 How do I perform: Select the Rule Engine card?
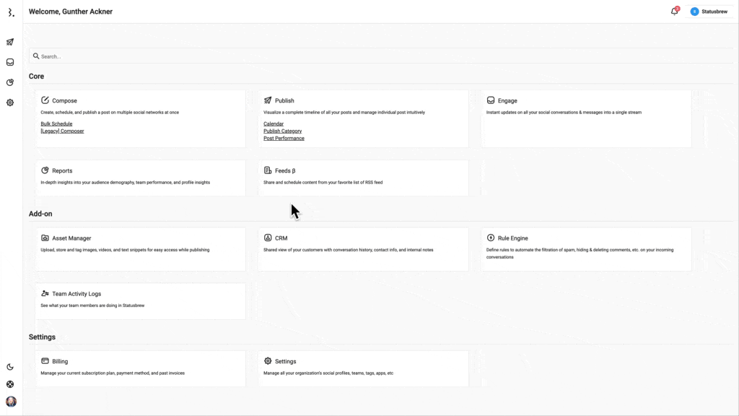(x=585, y=248)
